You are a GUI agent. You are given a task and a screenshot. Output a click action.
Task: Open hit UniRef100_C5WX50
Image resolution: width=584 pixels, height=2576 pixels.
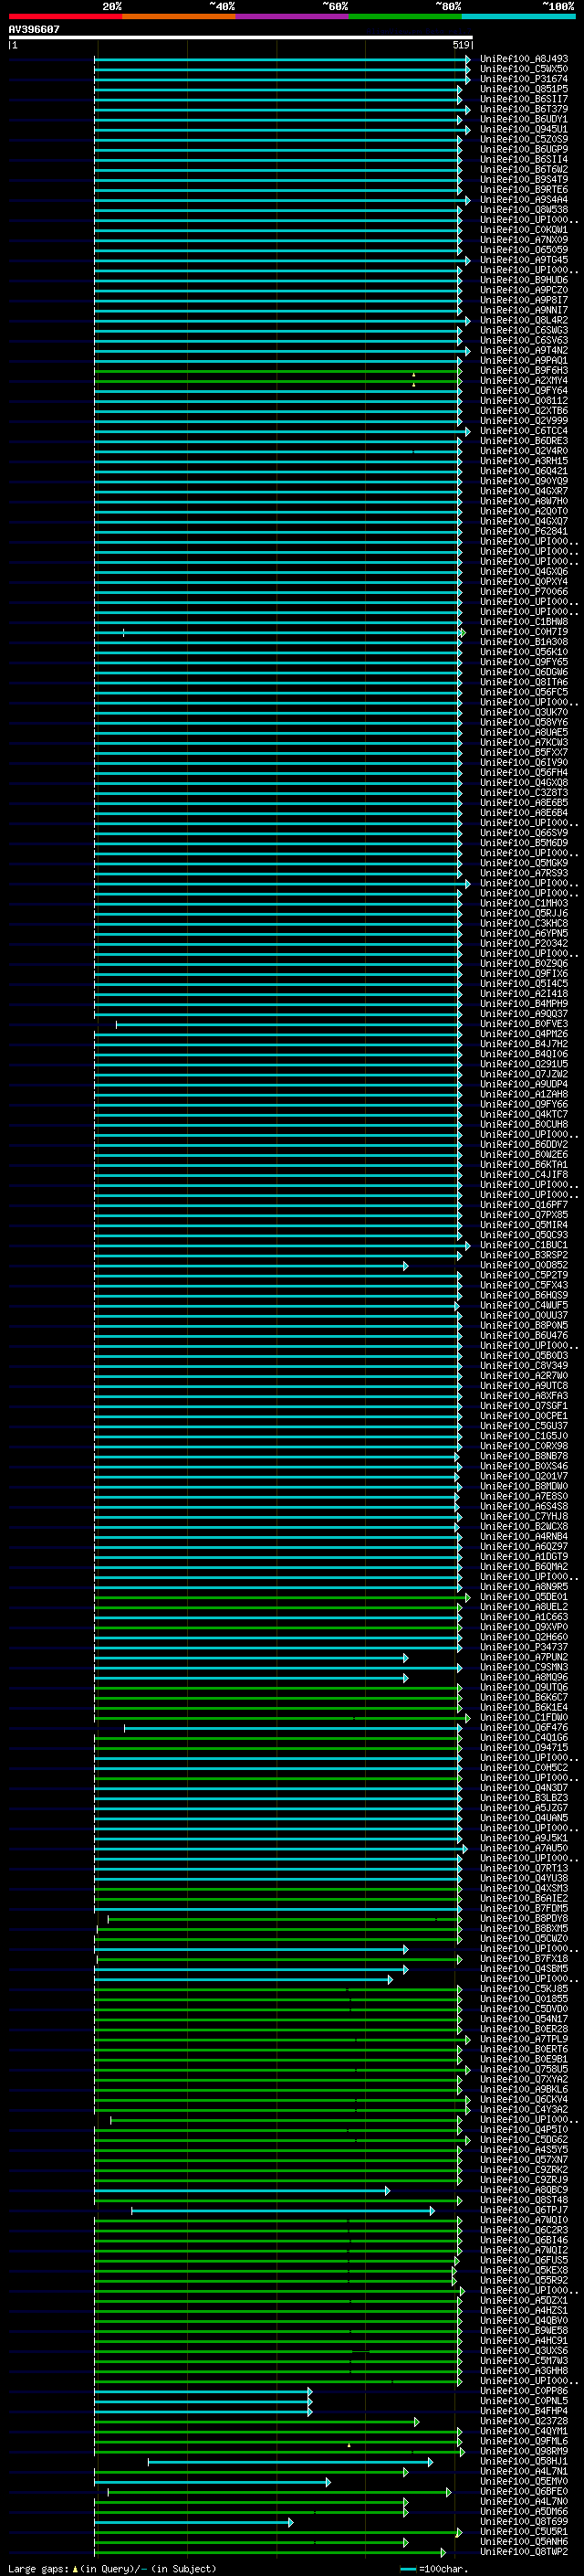click(524, 69)
